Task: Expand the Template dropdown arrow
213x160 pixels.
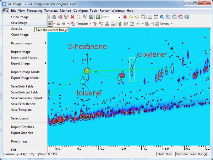Action: 90,24
